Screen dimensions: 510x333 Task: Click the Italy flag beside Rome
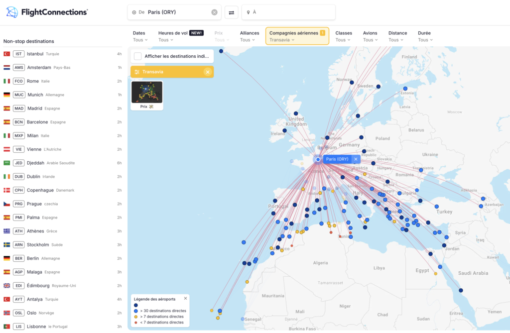pos(7,81)
